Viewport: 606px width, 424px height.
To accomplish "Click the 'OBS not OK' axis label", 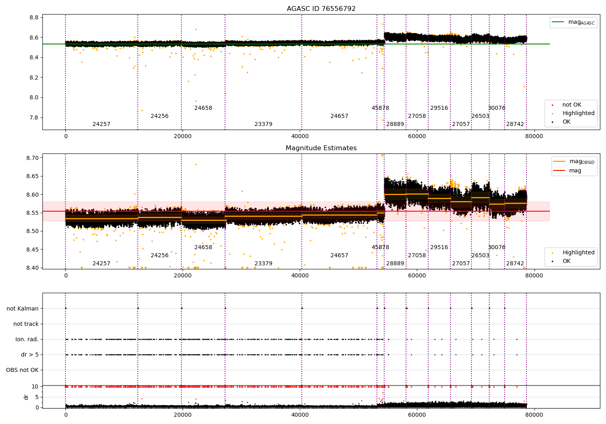I will click(22, 370).
